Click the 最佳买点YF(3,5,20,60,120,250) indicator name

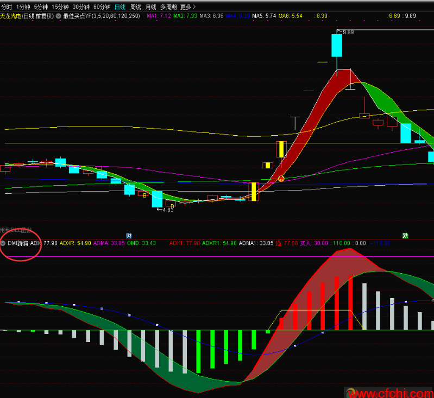click(102, 16)
